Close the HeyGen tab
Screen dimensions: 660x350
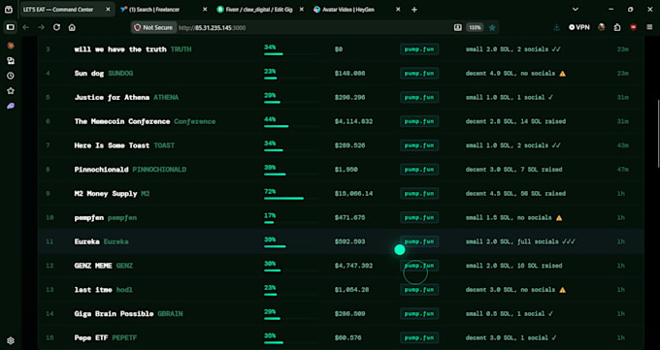[x=398, y=10]
